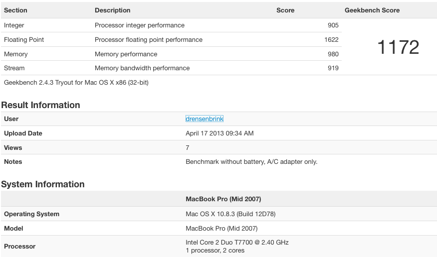Select the Integer score value 905
This screenshot has width=437, height=257.
coord(333,25)
